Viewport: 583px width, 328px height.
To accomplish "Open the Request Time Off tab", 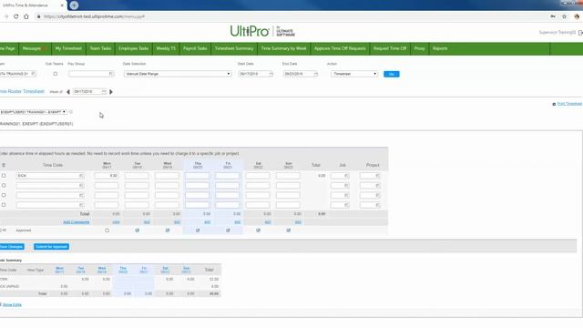I will pos(390,48).
